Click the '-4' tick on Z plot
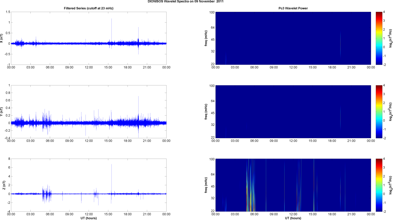This screenshot has width=393, height=220. click(9, 211)
